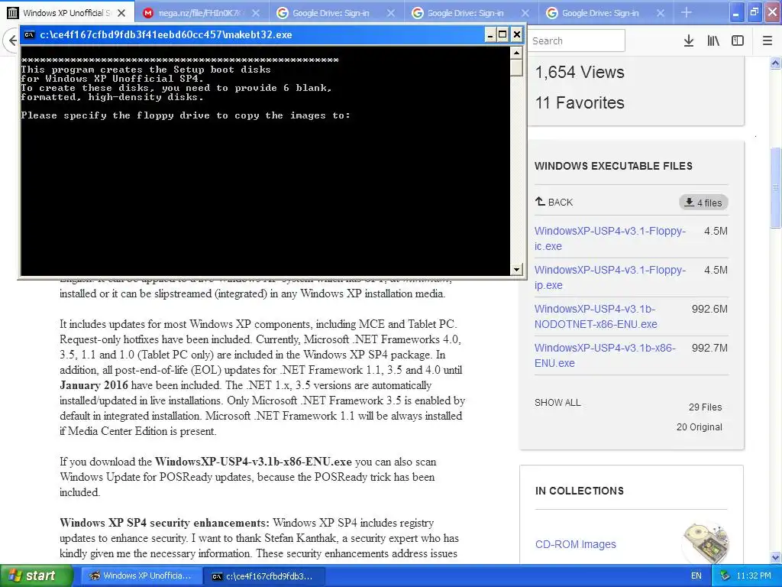The height and width of the screenshot is (587, 782).
Task: Click the 11 Favorites text
Action: [580, 102]
